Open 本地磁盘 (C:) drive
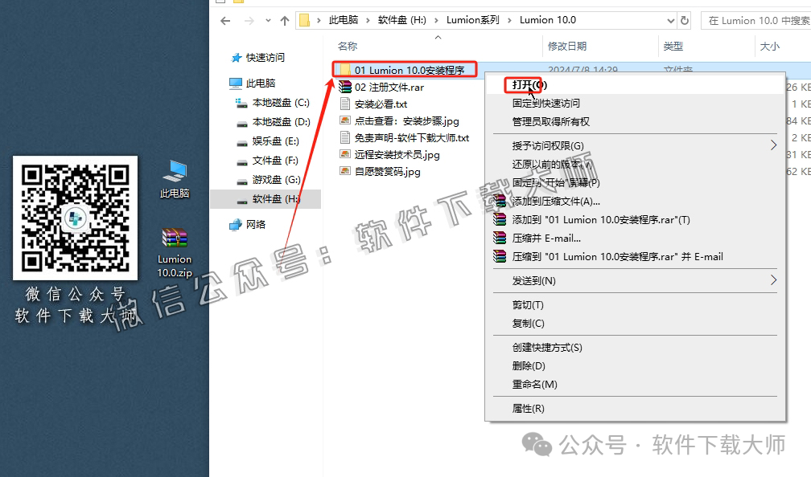The height and width of the screenshot is (477, 811). [281, 103]
